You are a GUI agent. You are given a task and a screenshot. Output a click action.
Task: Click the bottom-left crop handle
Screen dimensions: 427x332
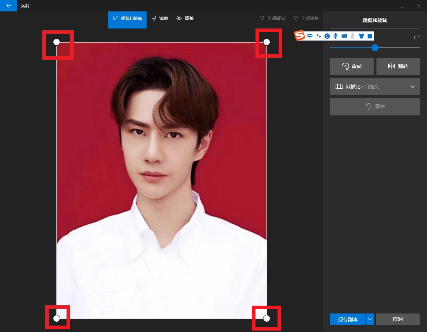tap(57, 318)
